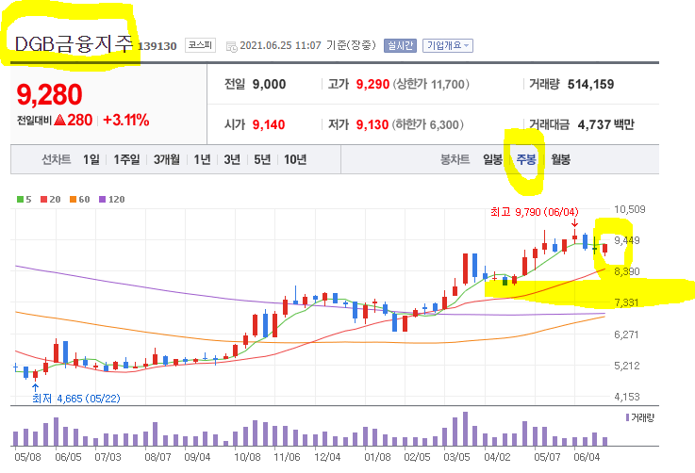Select the 10년 line chart tab
Screen dimensions: 695x473
pos(295,159)
